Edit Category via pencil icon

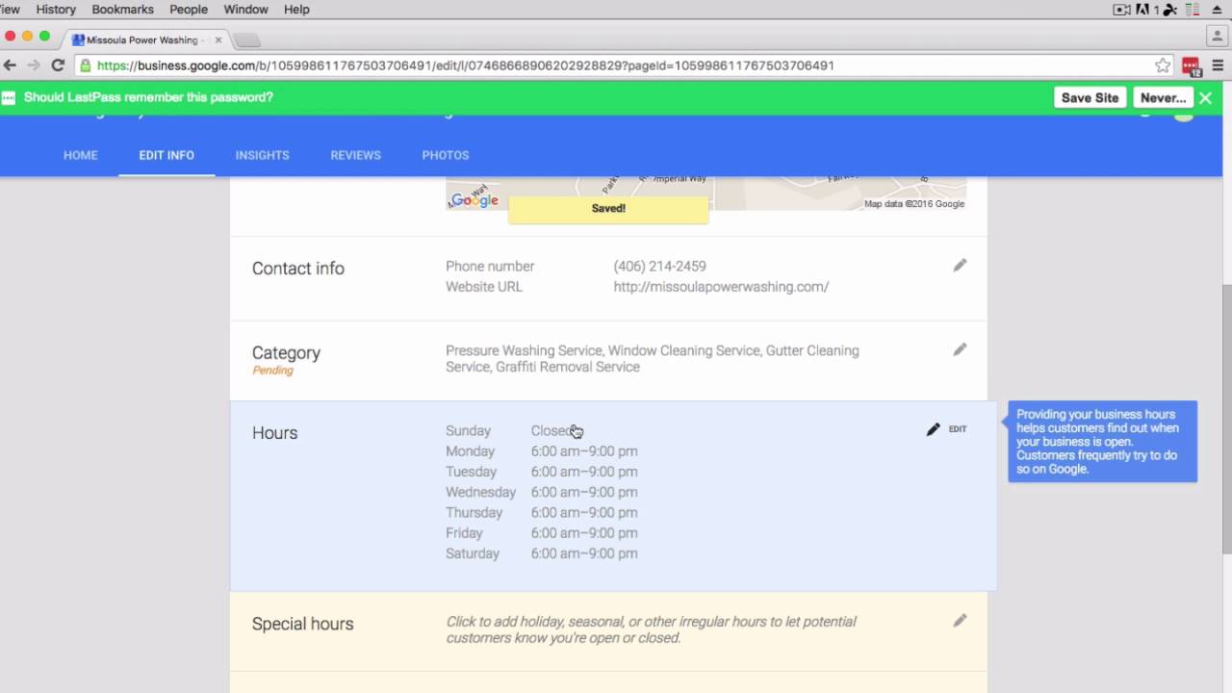(960, 350)
